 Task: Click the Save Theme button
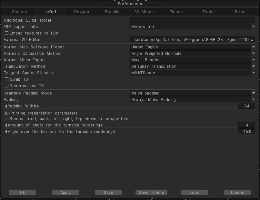coord(151,193)
